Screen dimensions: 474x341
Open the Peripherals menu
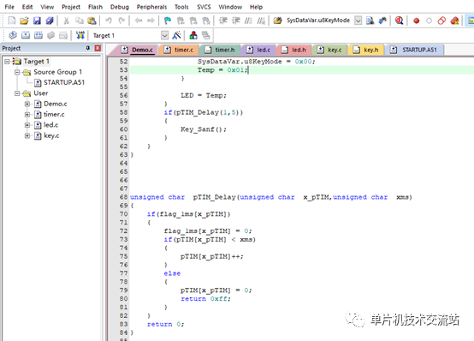tap(151, 7)
